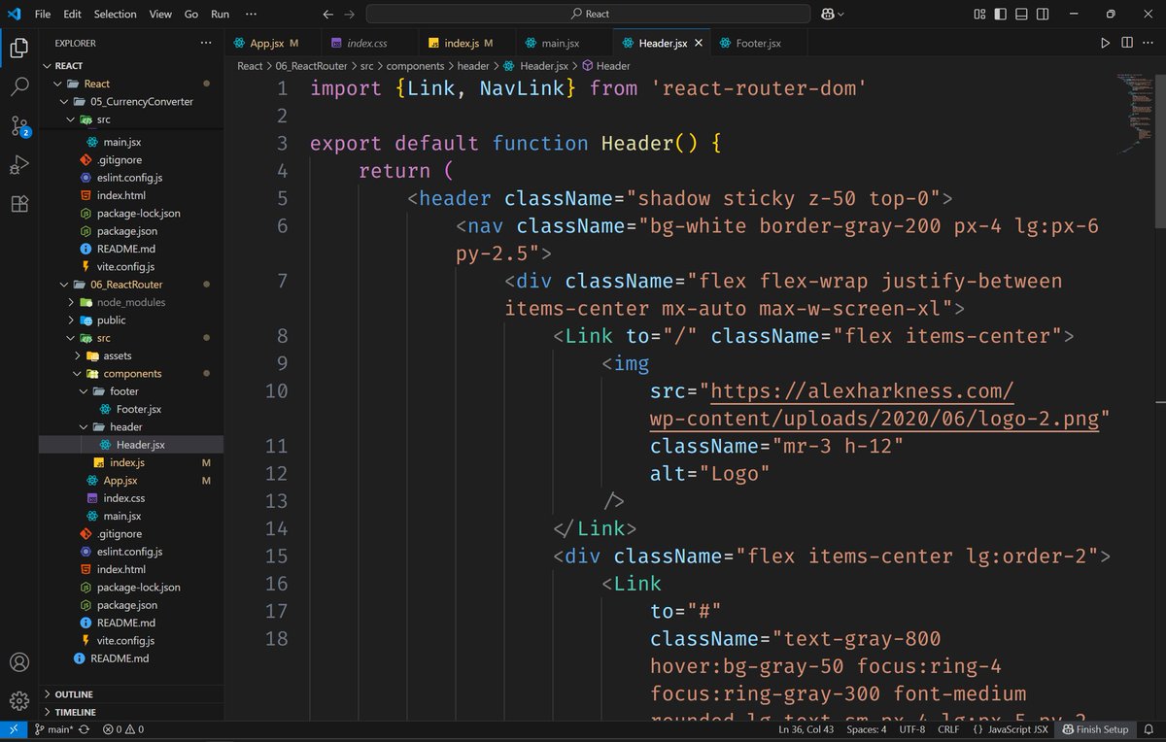
Task: Open Explorer Views and More Actions ellipsis
Action: [x=205, y=43]
